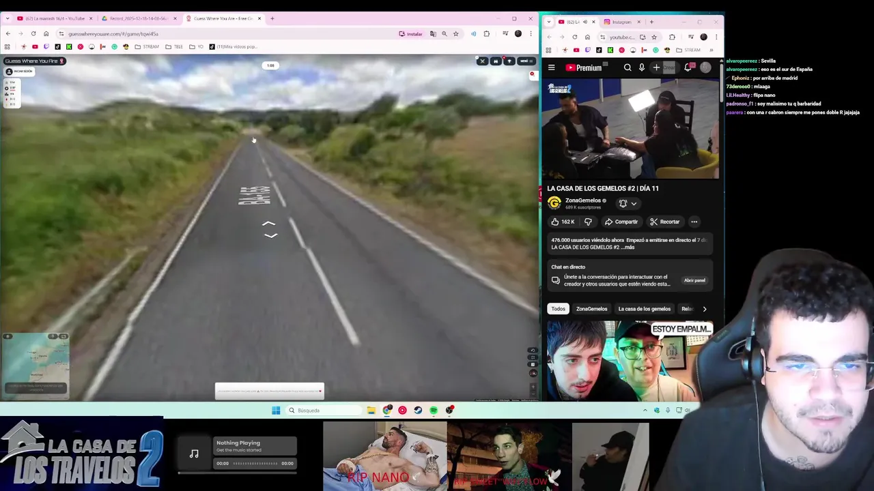Select the Todos filter chip
Image resolution: width=874 pixels, height=491 pixels.
[559, 309]
